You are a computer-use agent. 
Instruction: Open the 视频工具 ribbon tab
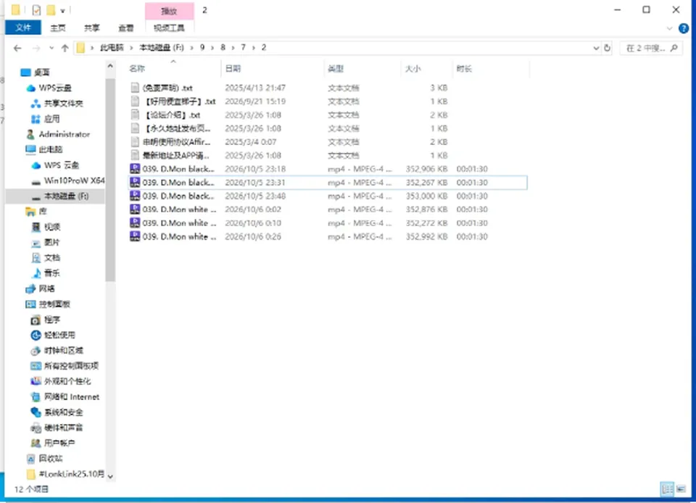coord(169,28)
